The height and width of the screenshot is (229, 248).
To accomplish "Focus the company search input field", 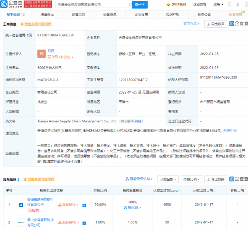I will pos(94,5).
